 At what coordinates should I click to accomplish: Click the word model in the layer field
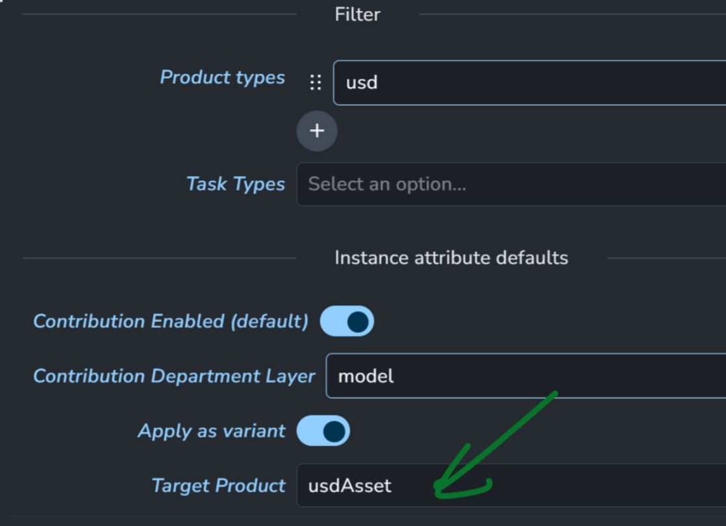pyautogui.click(x=366, y=376)
